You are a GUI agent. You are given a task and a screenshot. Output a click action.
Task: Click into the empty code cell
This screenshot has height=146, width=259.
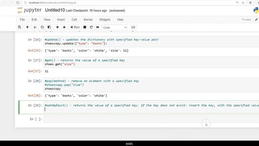pyautogui.click(x=151, y=119)
